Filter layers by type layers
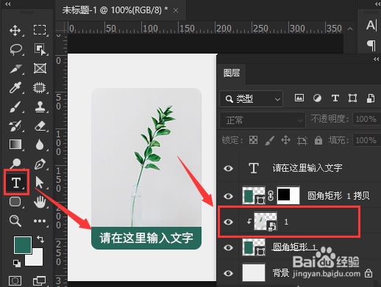The image size is (381, 287). click(335, 98)
